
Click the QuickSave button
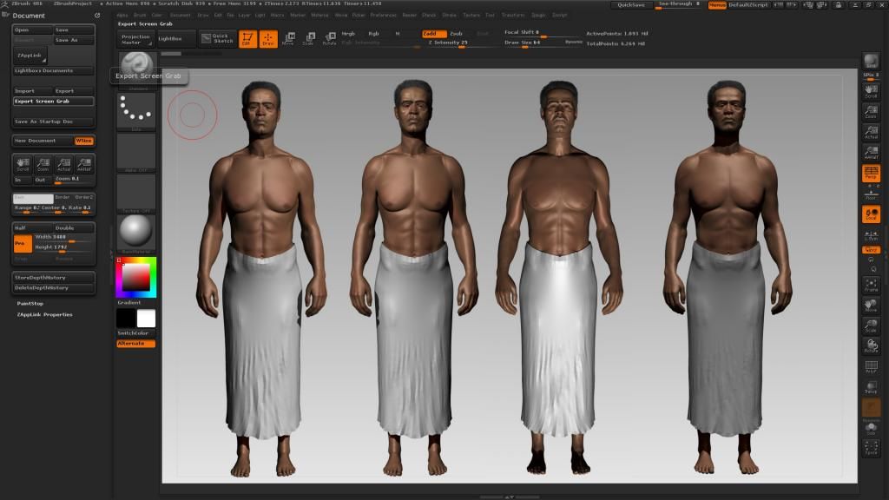(631, 4)
